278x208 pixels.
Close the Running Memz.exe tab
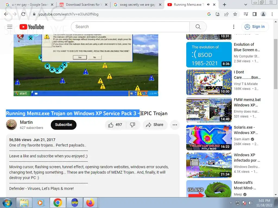click(214, 5)
